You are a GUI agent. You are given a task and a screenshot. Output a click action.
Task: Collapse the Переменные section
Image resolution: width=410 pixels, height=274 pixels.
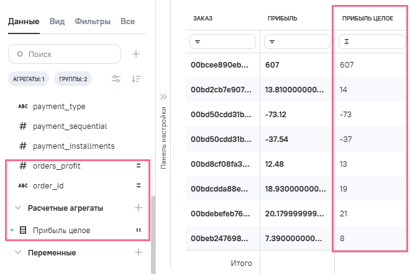tap(18, 252)
